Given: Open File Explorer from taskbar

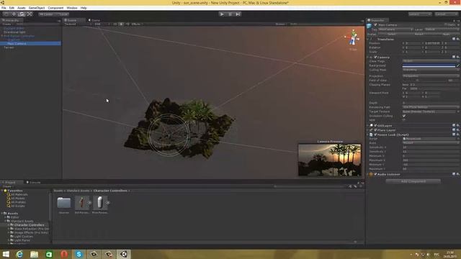Looking at the screenshot, I should pos(34,254).
